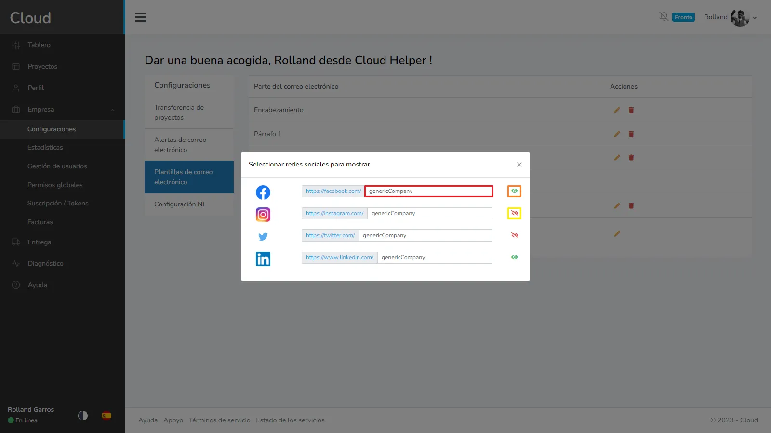Open Términos de servicio footer link
771x433 pixels.
(220, 420)
